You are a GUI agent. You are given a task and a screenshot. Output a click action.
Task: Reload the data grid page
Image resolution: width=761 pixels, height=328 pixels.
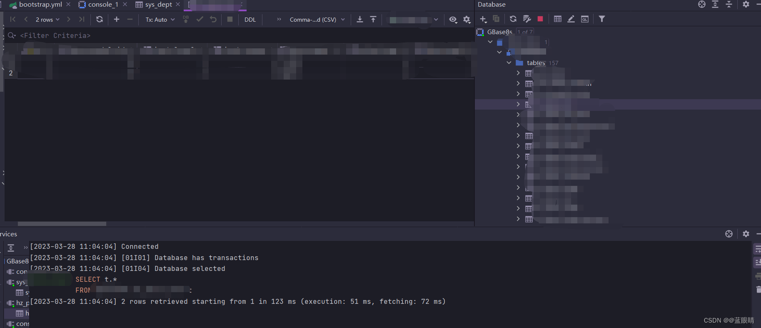(x=100, y=19)
